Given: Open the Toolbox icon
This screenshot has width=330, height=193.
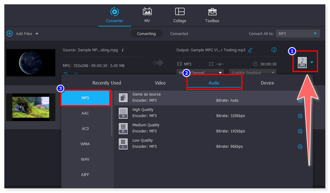Looking at the screenshot, I should pos(212,12).
